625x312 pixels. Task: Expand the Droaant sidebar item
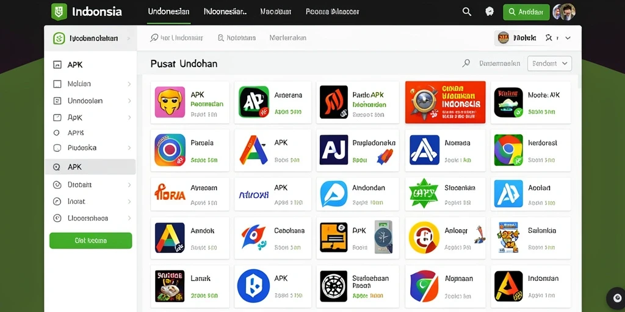tap(129, 185)
